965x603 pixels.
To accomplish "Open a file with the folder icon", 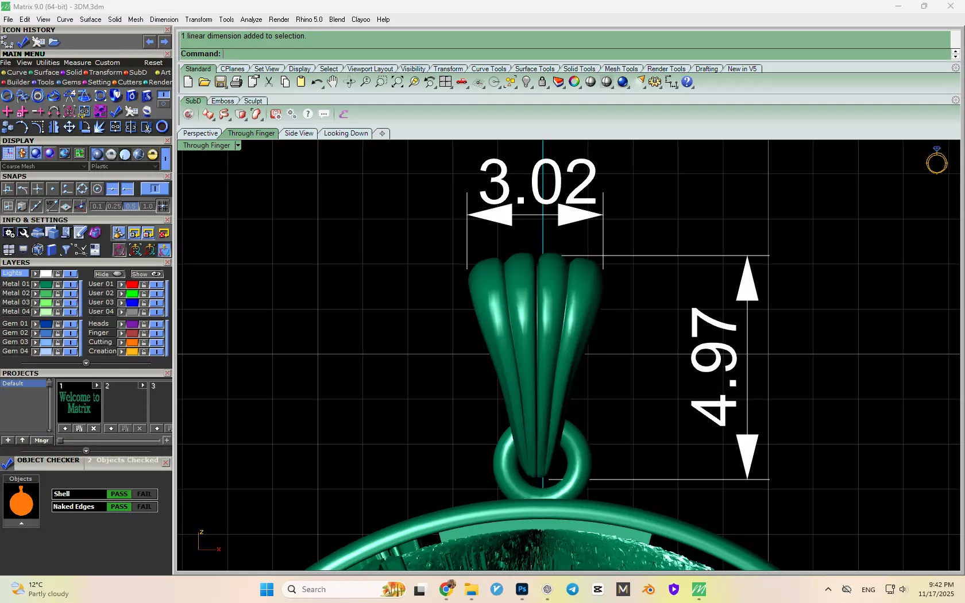I will (204, 82).
